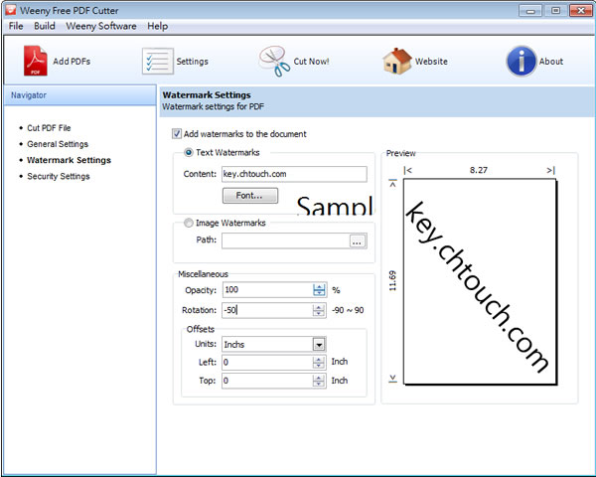Open the Build menu
This screenshot has width=596, height=477.
pyautogui.click(x=44, y=26)
